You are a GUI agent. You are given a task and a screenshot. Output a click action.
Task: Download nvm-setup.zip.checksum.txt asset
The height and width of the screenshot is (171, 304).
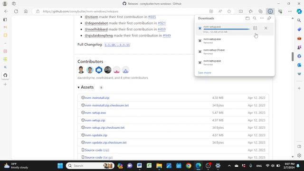tap(104, 128)
